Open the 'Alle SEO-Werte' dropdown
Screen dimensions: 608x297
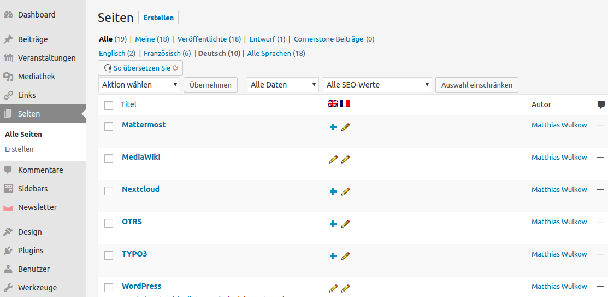pos(377,85)
